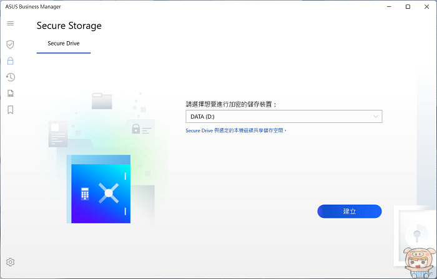This screenshot has width=437, height=279.
Task: Click the document file sidebar icon
Action: 10,94
